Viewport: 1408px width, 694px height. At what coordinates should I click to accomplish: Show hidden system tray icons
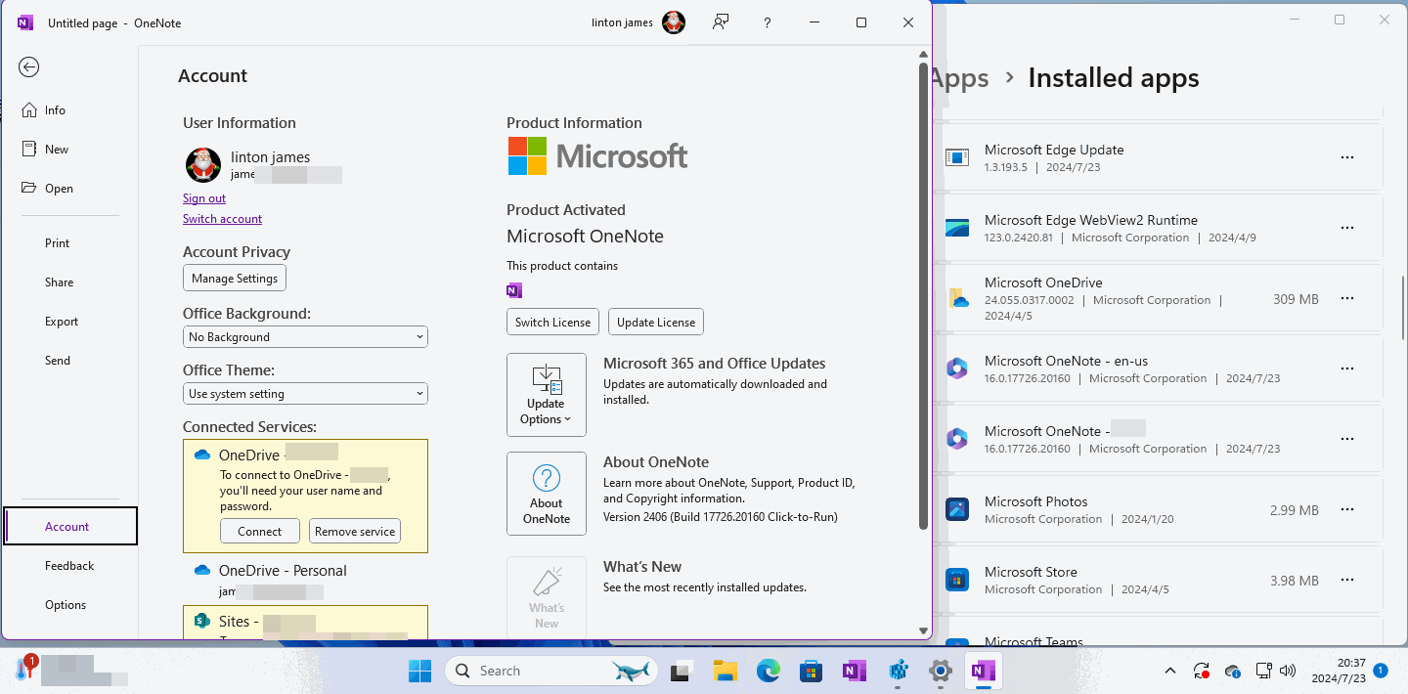coord(1170,671)
